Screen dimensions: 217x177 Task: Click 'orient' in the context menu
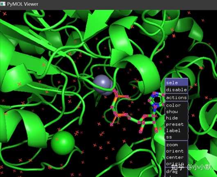(x=176, y=151)
